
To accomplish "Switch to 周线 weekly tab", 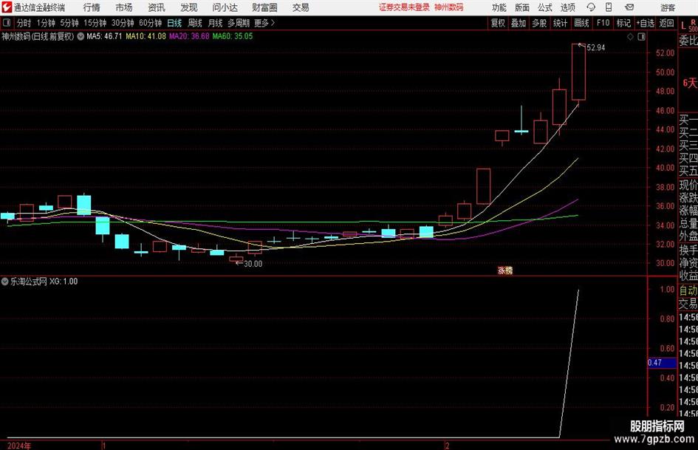I will coord(195,23).
